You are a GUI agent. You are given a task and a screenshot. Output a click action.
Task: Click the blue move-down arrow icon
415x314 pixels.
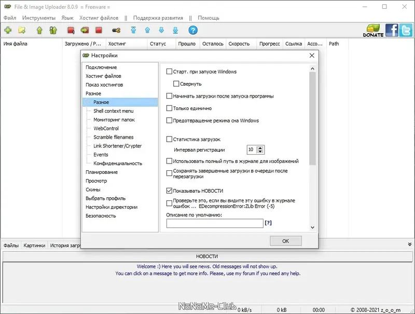161,30
